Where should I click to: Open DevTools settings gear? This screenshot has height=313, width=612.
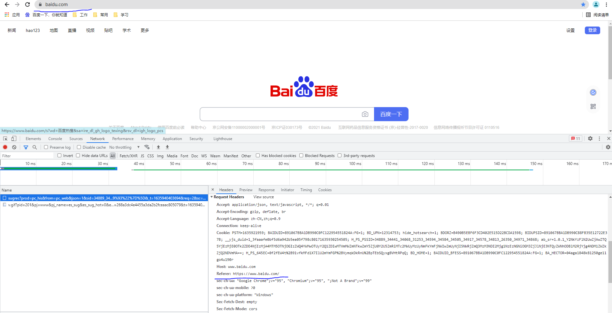point(590,138)
